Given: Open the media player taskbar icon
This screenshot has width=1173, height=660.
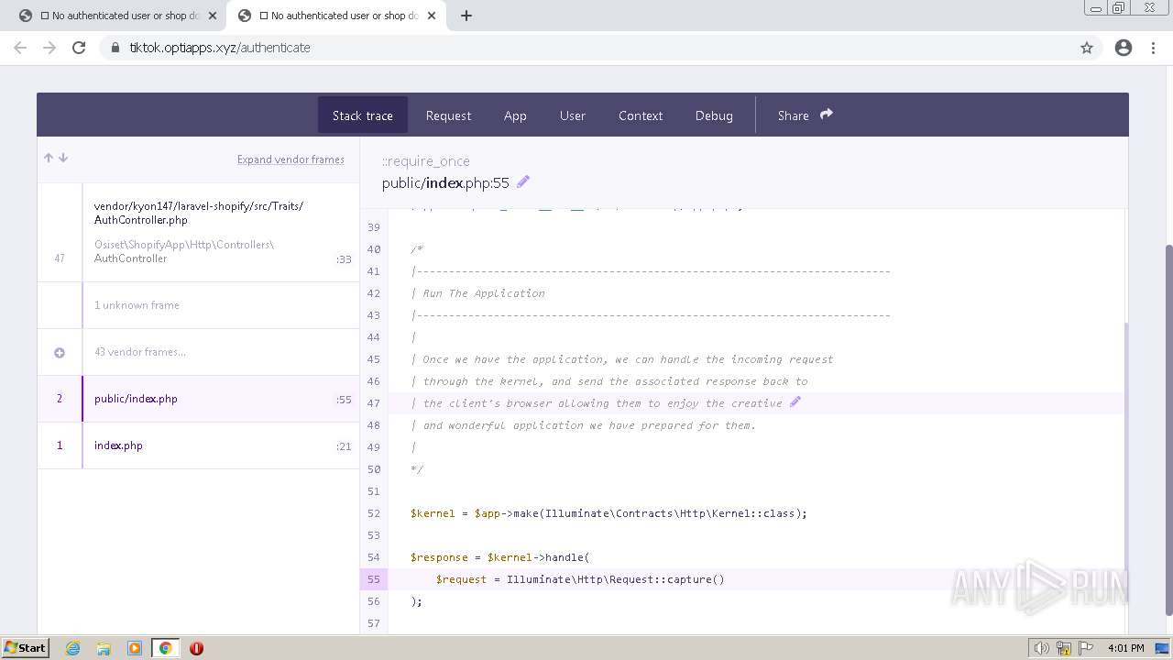Looking at the screenshot, I should (x=135, y=648).
